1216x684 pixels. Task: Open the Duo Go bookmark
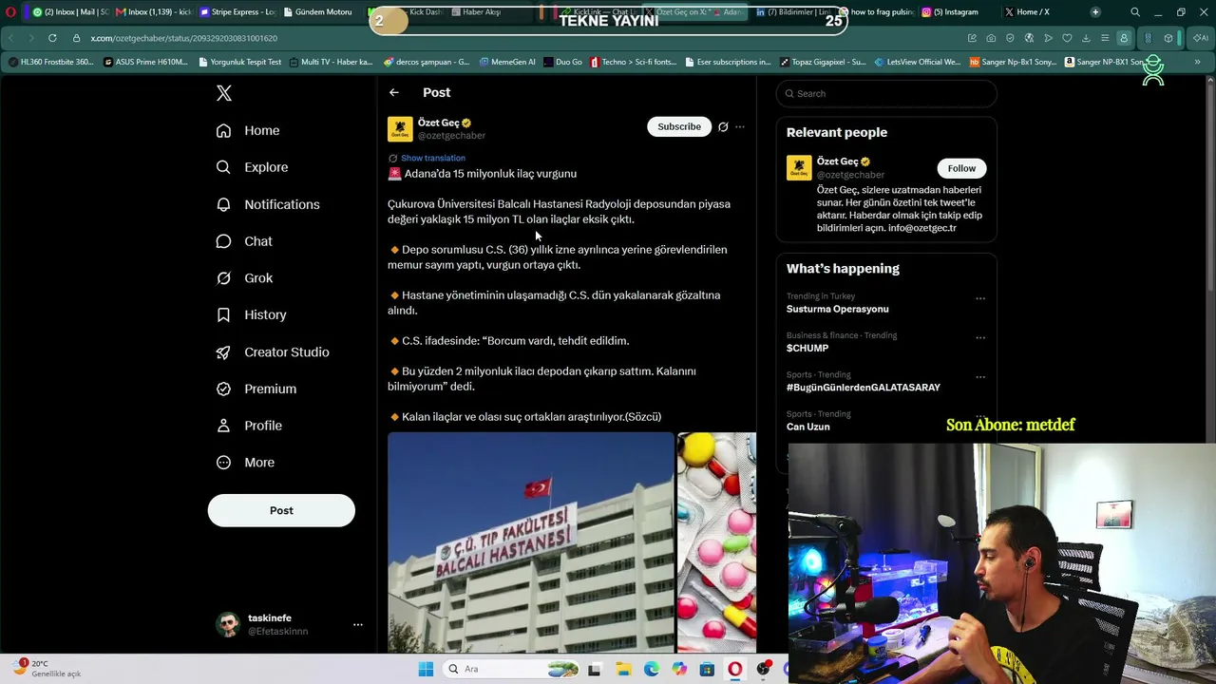point(563,62)
